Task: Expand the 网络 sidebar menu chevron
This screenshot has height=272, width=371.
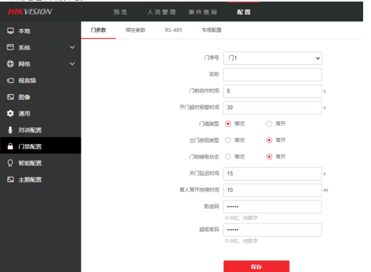Action: [x=72, y=64]
